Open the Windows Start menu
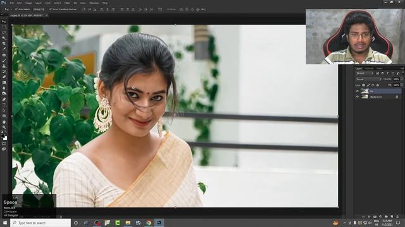Image resolution: width=405 pixels, height=227 pixels. point(5,223)
